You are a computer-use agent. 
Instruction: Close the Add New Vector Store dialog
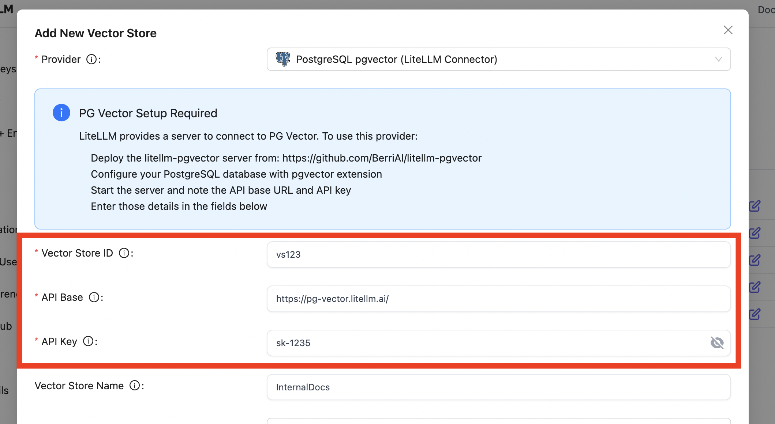728,30
